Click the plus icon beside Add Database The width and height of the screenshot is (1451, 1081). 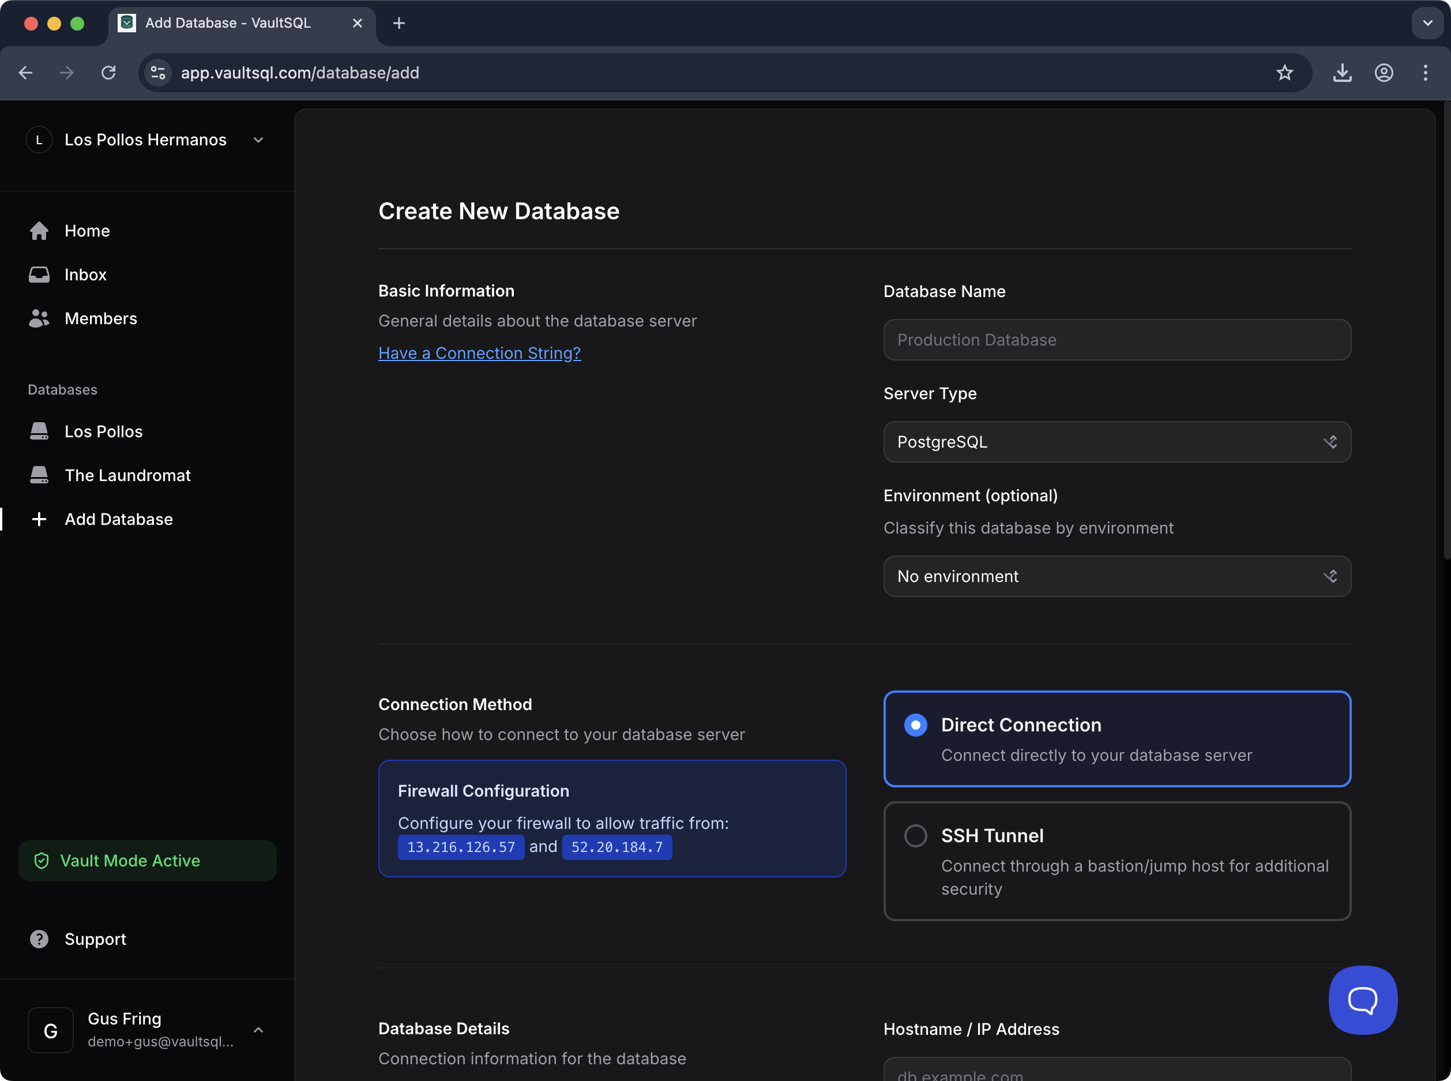coord(39,519)
